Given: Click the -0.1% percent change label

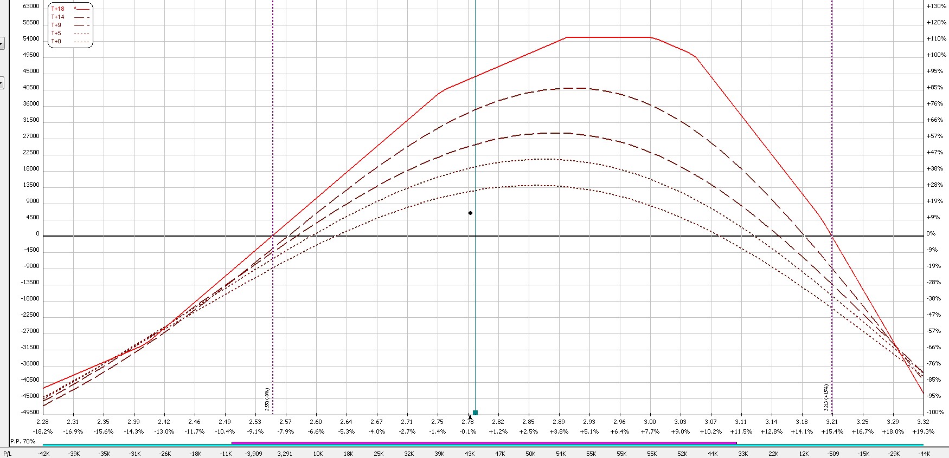Looking at the screenshot, I should [467, 431].
